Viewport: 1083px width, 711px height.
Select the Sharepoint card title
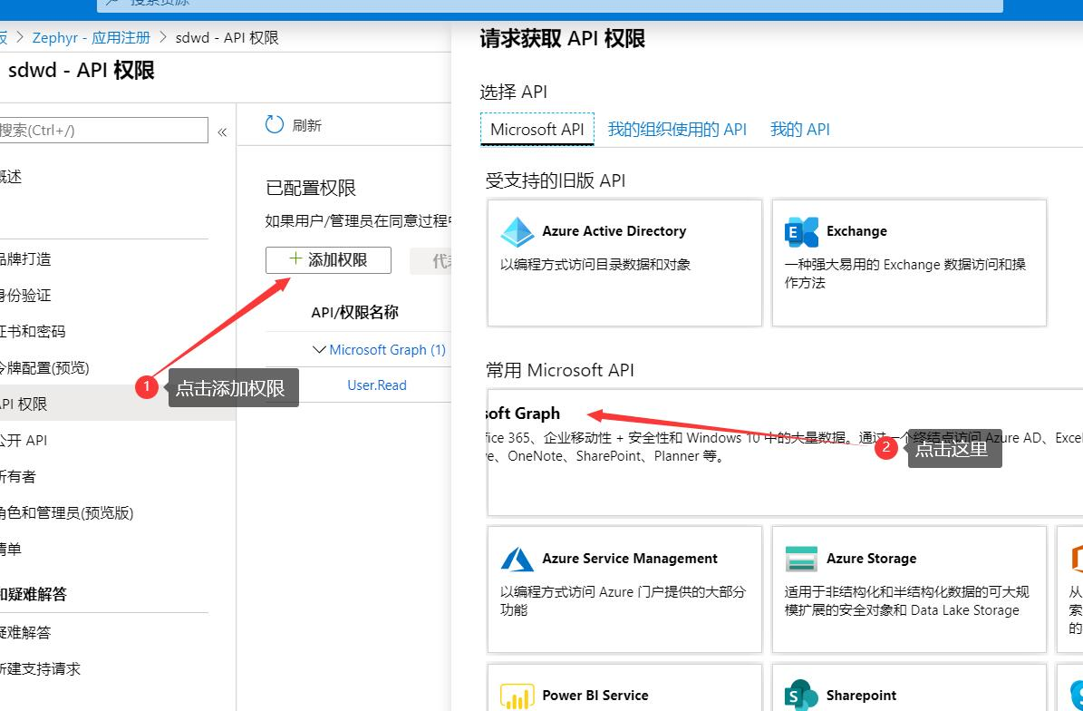[861, 695]
